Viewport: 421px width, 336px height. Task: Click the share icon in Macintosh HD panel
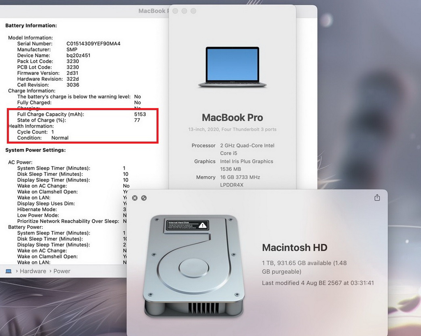click(377, 198)
